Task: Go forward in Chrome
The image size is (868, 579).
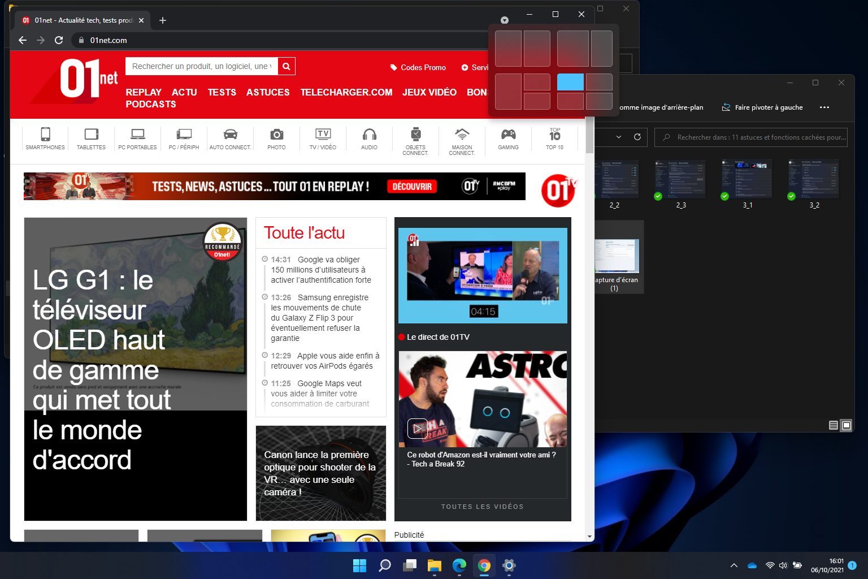Action: 40,40
